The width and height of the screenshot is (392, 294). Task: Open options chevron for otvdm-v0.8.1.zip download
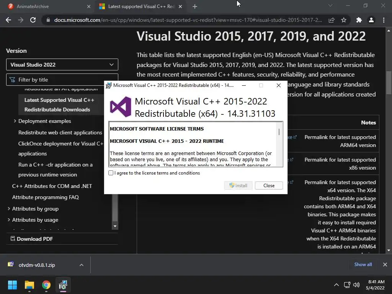tap(82, 265)
